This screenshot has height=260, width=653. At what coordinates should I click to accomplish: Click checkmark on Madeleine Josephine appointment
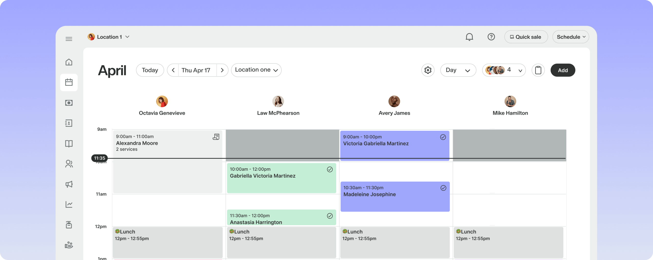click(443, 188)
